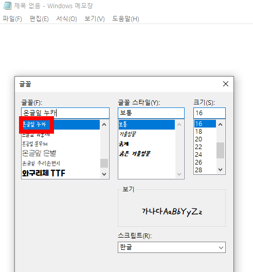
Task: Select 보통 in the font style list
Action: point(147,124)
